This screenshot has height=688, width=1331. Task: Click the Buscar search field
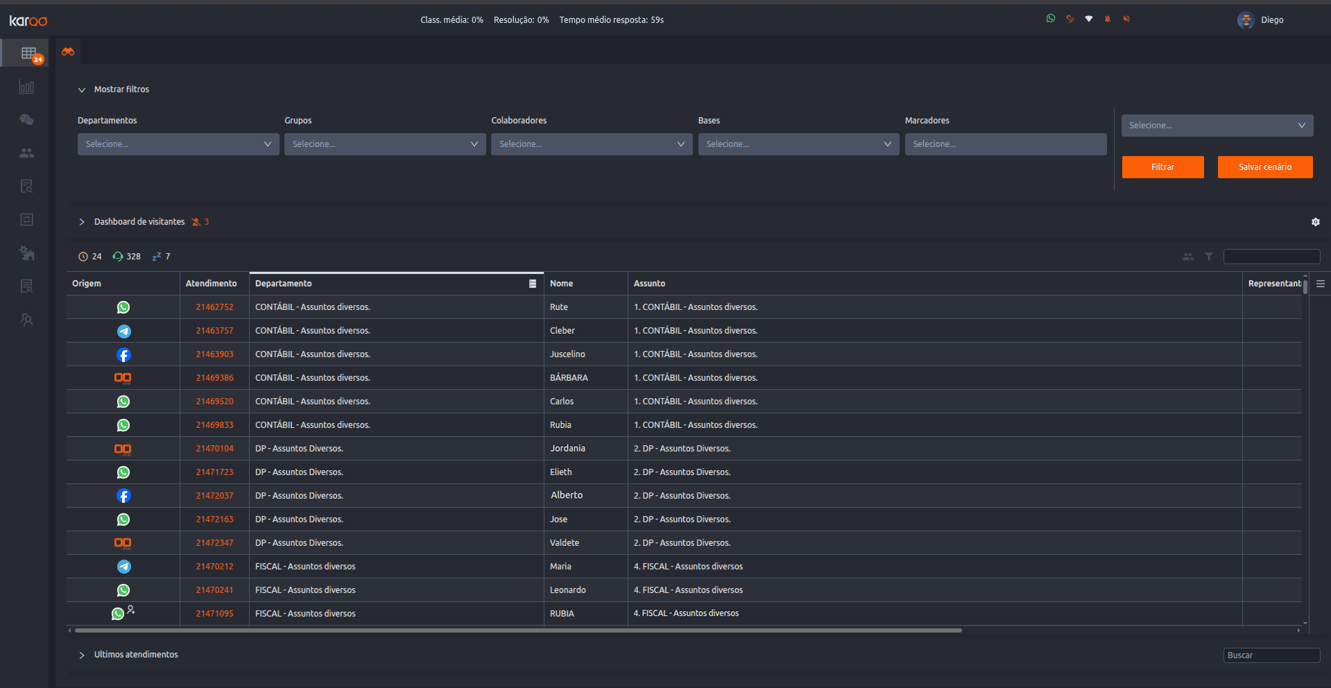pyautogui.click(x=1271, y=655)
